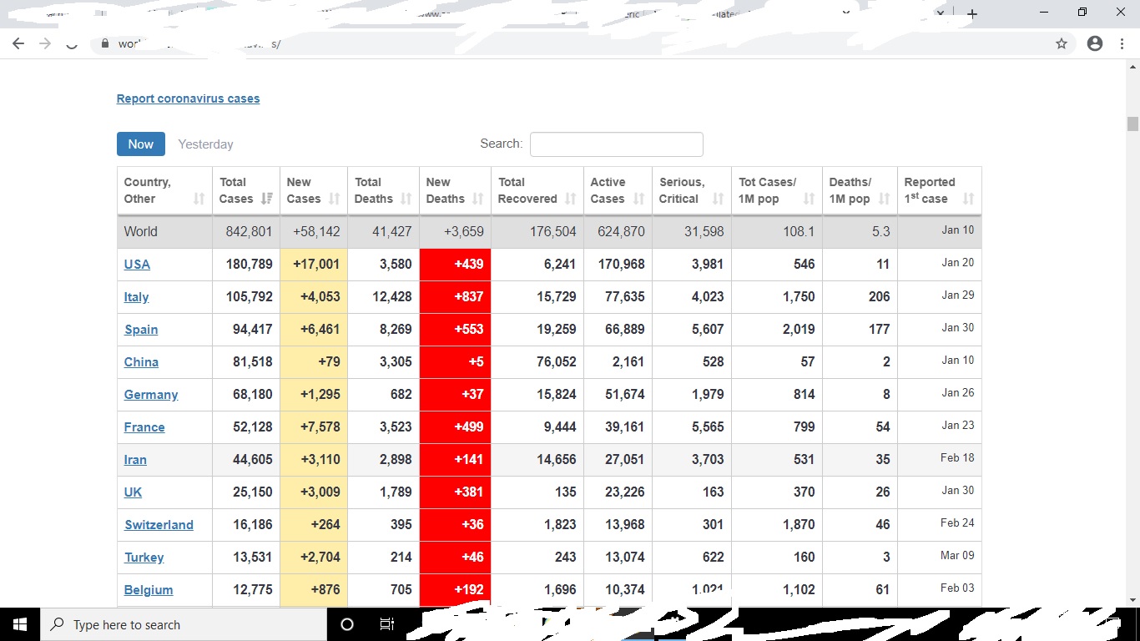Image resolution: width=1140 pixels, height=641 pixels.
Task: Open Task View on taskbar
Action: click(x=386, y=624)
